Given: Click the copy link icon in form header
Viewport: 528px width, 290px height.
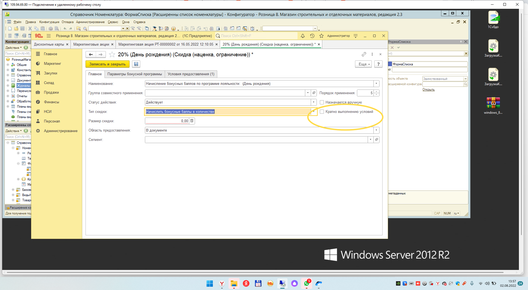Looking at the screenshot, I should pyautogui.click(x=364, y=54).
